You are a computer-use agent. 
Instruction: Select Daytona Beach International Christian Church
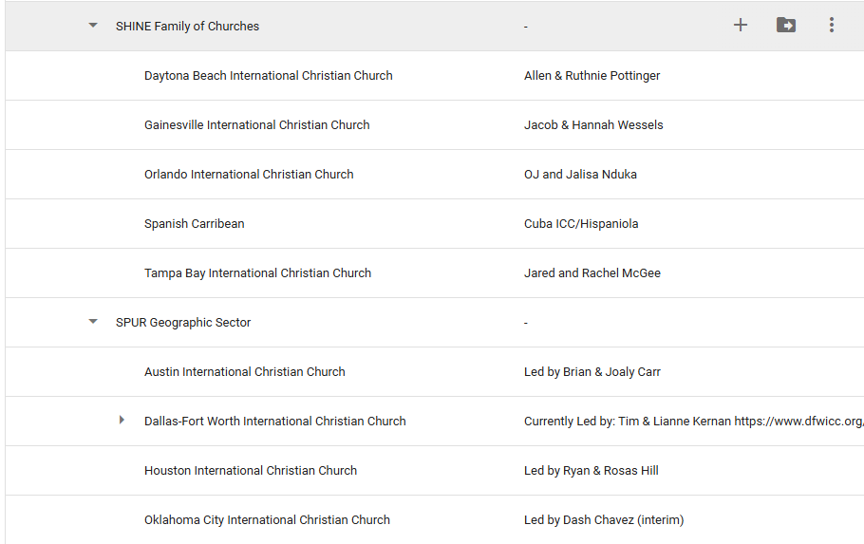click(x=268, y=76)
